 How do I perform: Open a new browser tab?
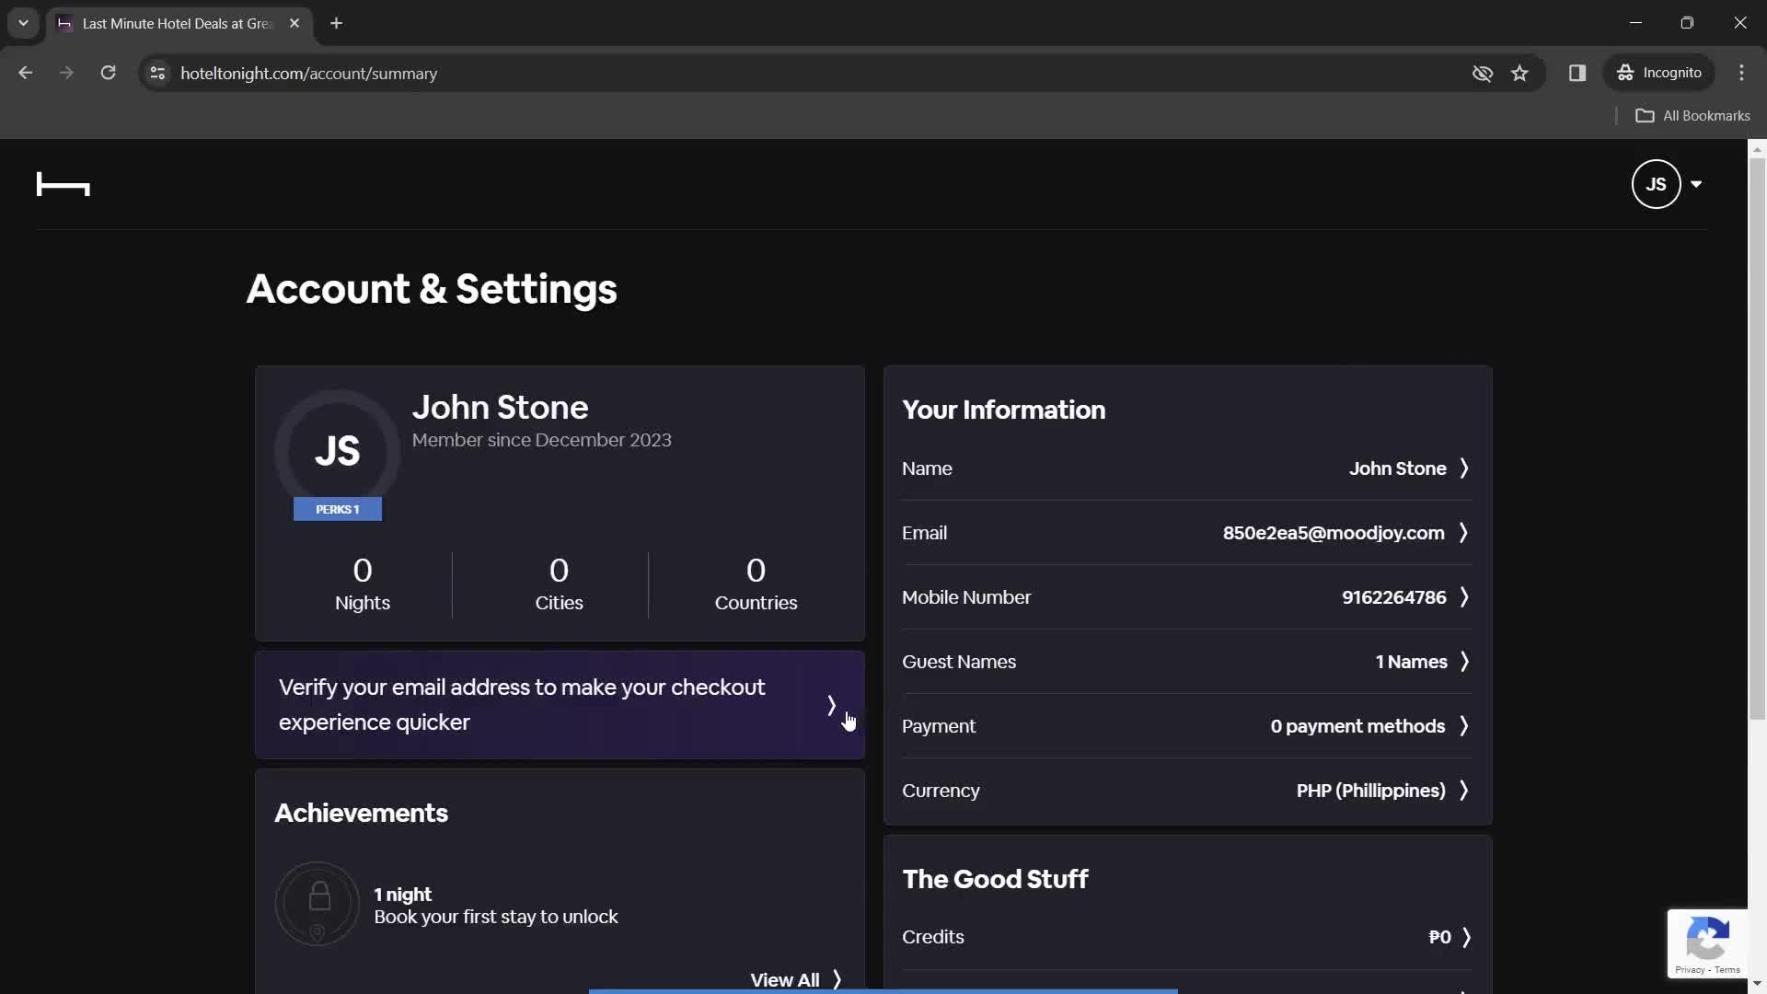coord(336,23)
